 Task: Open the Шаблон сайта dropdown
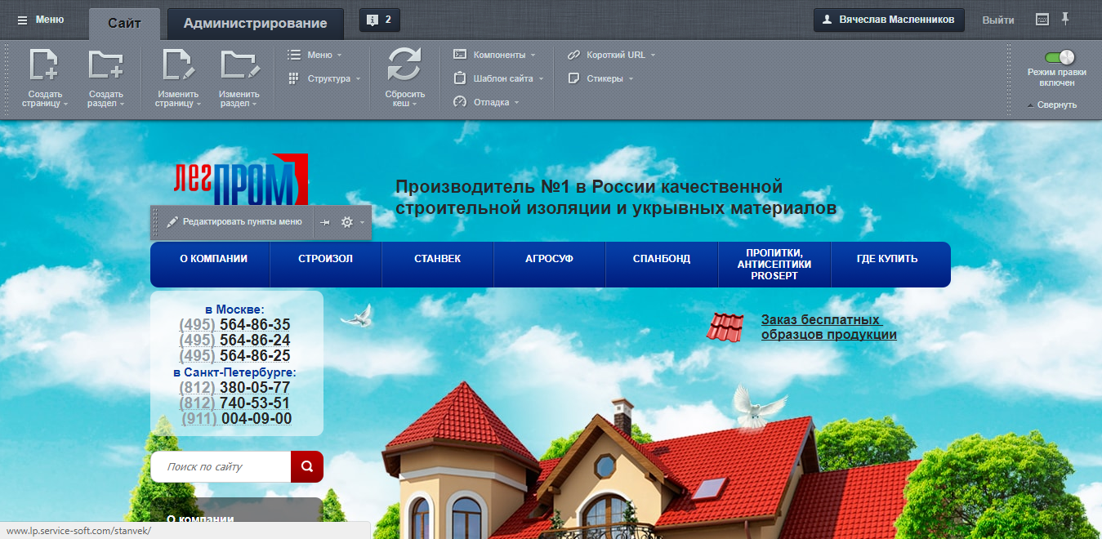click(498, 78)
